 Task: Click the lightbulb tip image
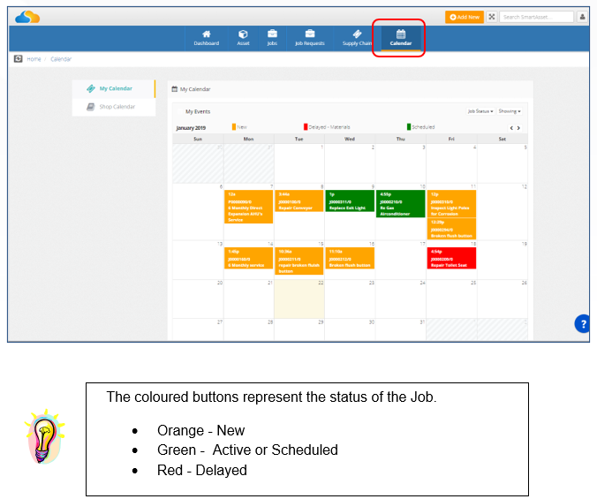point(44,436)
